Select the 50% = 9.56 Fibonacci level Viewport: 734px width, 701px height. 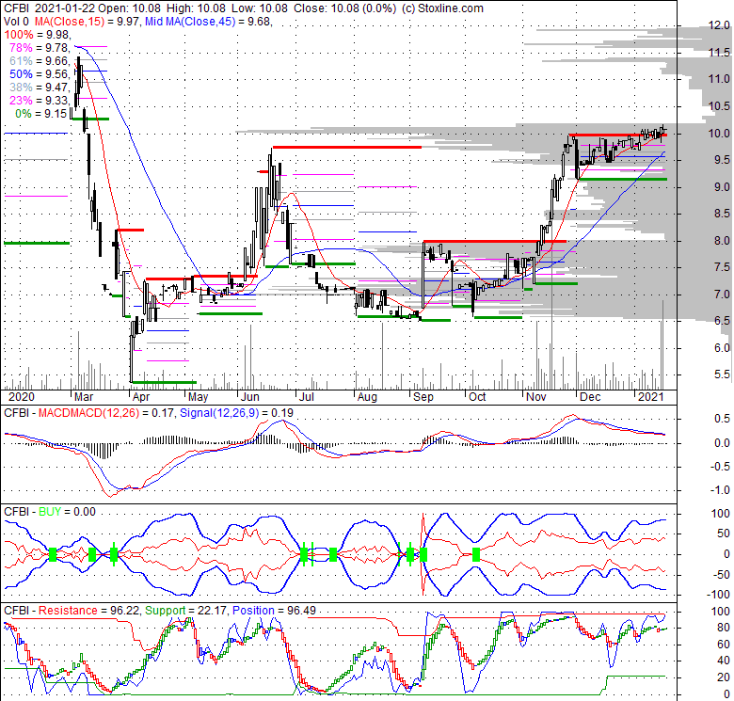click(40, 74)
